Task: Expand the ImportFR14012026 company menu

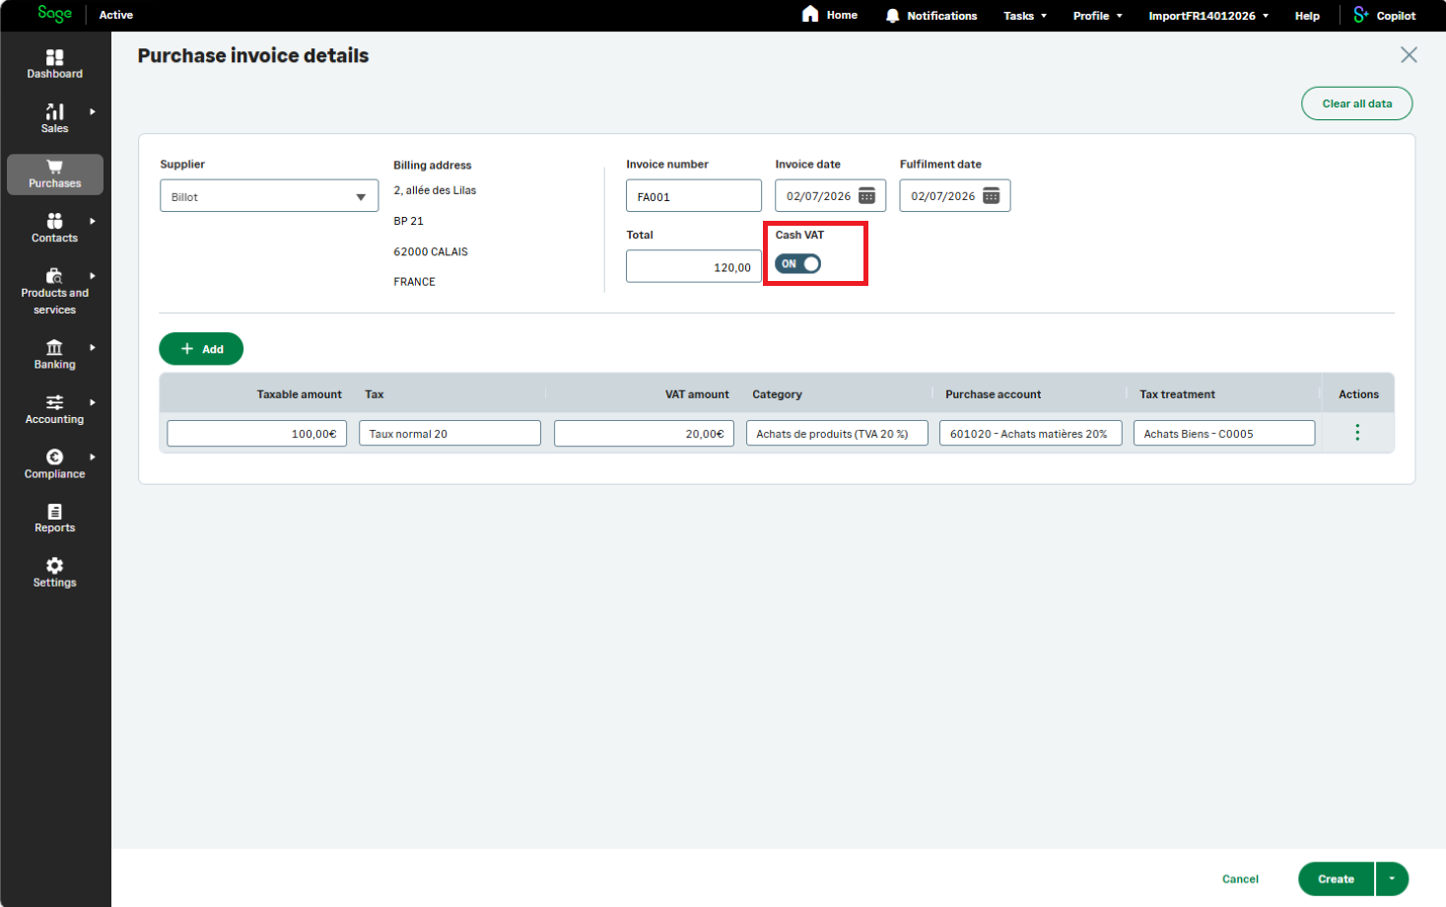Action: point(1208,16)
